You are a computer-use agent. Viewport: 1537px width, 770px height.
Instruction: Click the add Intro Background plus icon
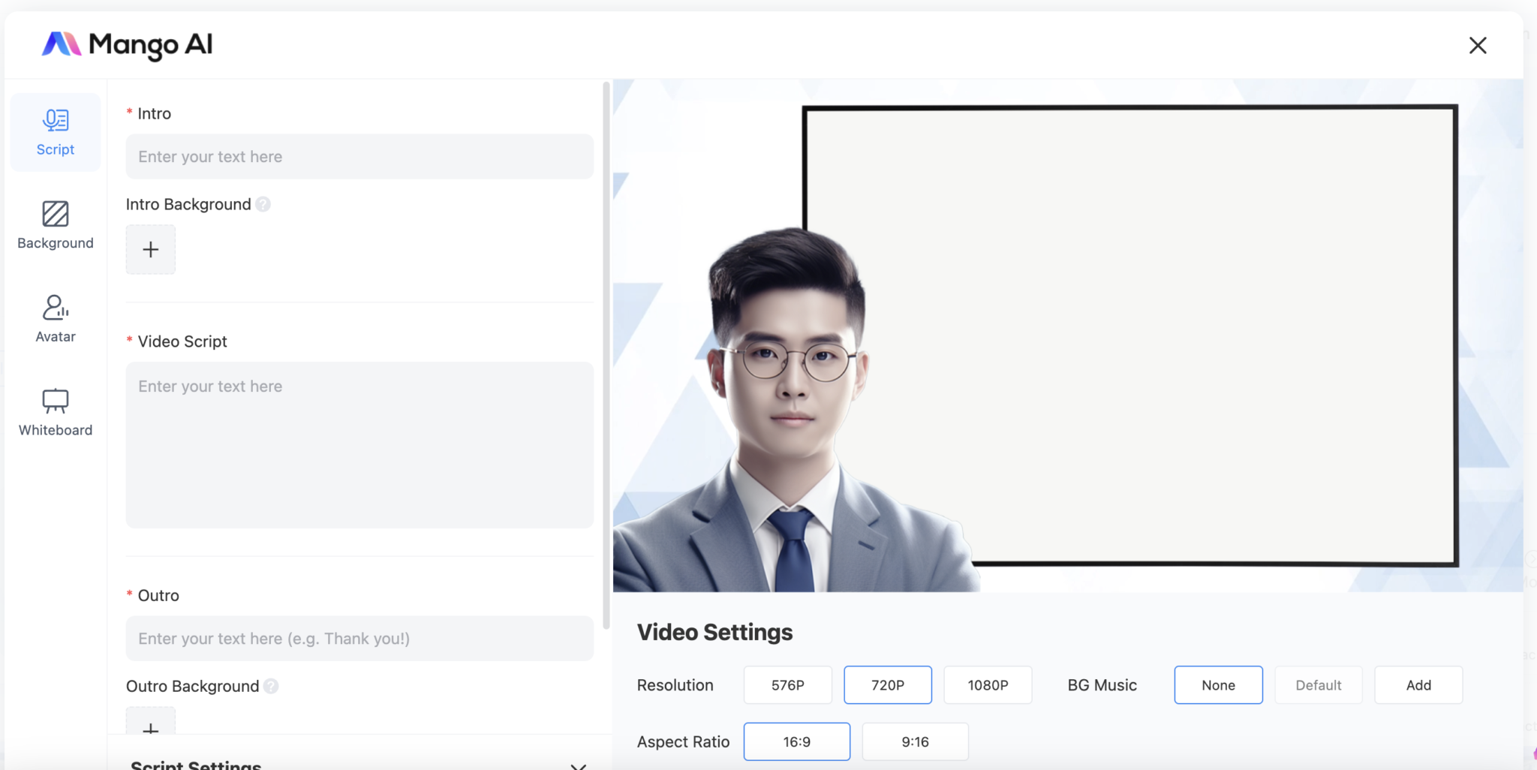click(x=150, y=248)
